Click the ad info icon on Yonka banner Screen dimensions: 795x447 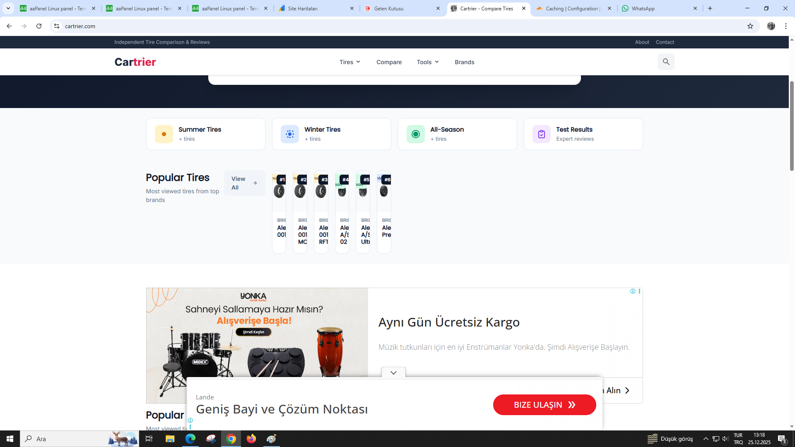[633, 291]
